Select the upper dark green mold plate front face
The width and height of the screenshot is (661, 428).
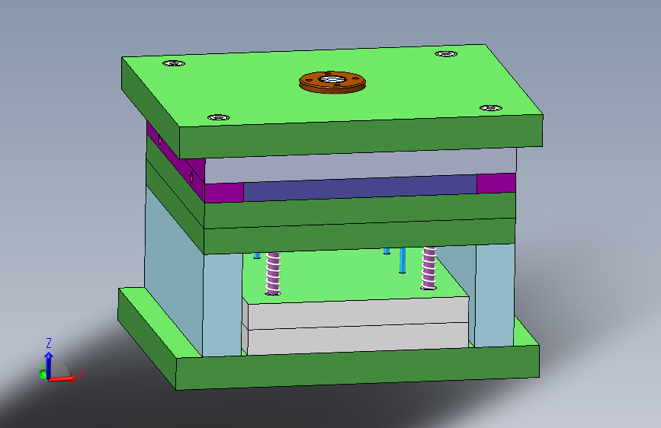click(x=360, y=211)
